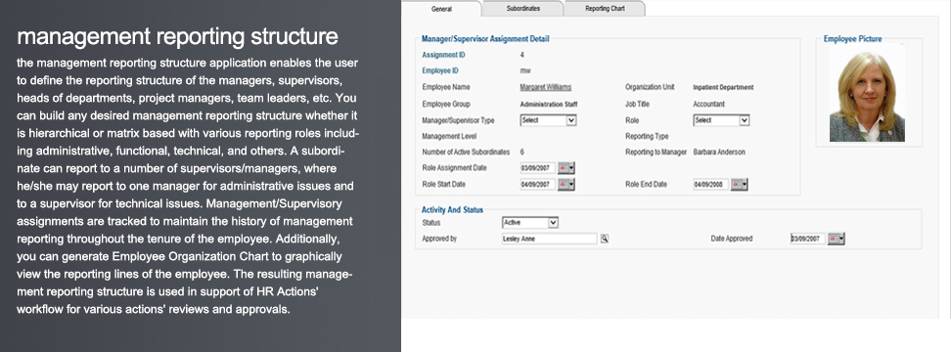
Task: Click the Barbara Anderson manager name
Action: [719, 153]
